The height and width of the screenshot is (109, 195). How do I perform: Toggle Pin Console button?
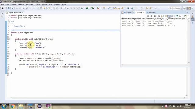[x=177, y=16]
